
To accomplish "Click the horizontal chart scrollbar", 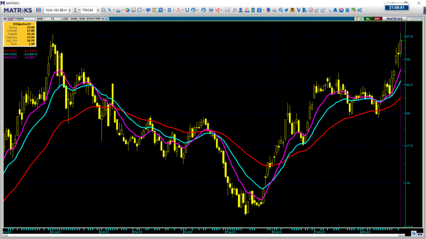I will pos(204,235).
